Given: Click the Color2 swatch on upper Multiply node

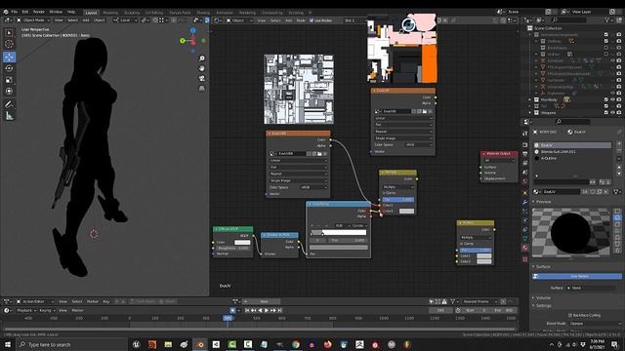Looking at the screenshot, I should click(406, 212).
